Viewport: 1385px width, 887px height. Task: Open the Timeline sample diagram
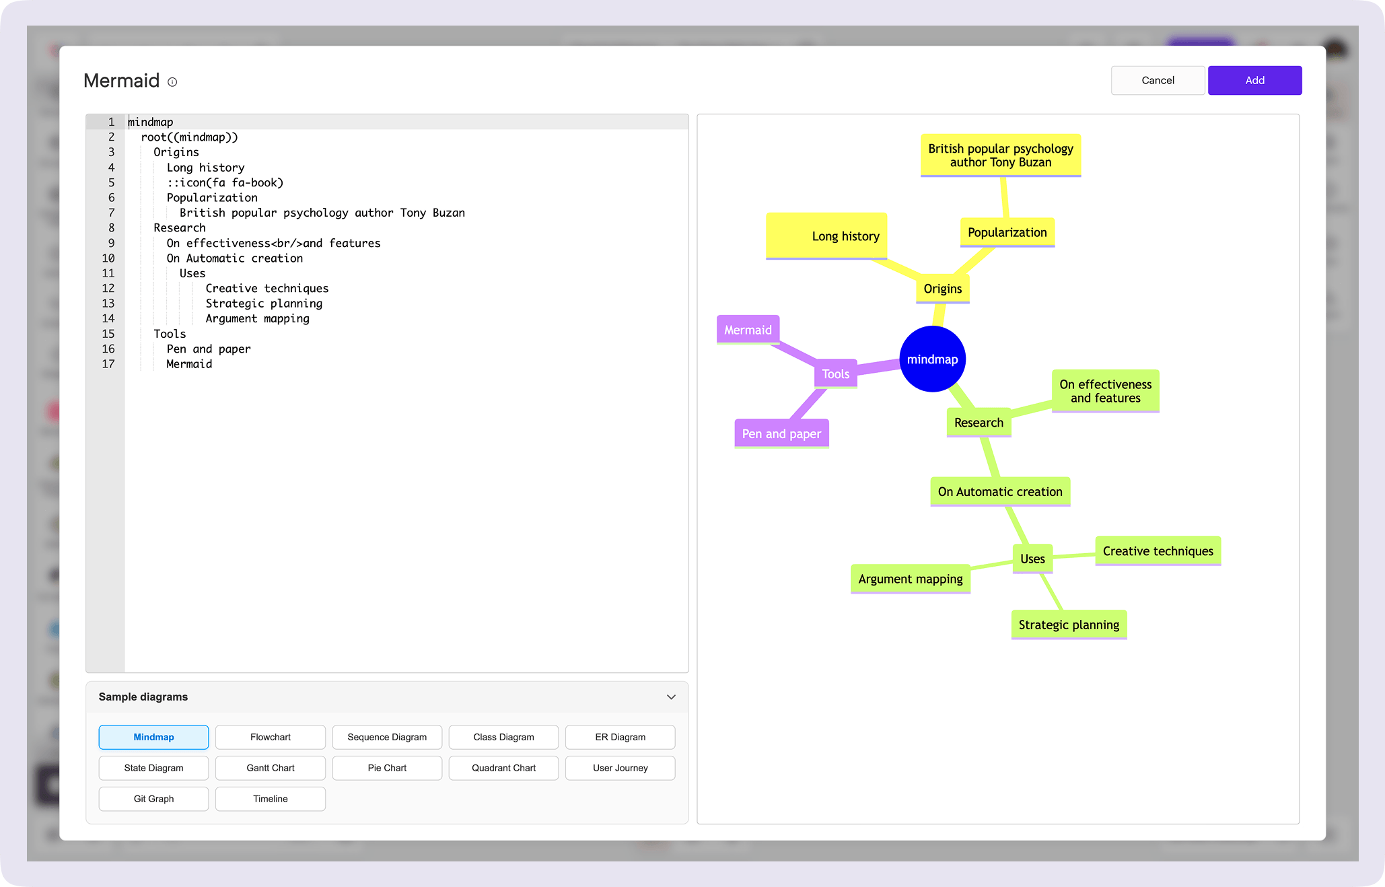(x=271, y=799)
